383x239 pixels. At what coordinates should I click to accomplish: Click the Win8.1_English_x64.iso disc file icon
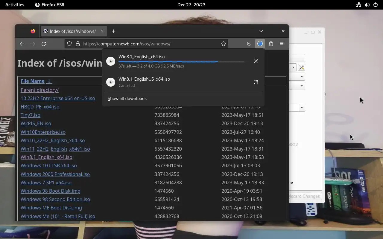click(x=111, y=61)
